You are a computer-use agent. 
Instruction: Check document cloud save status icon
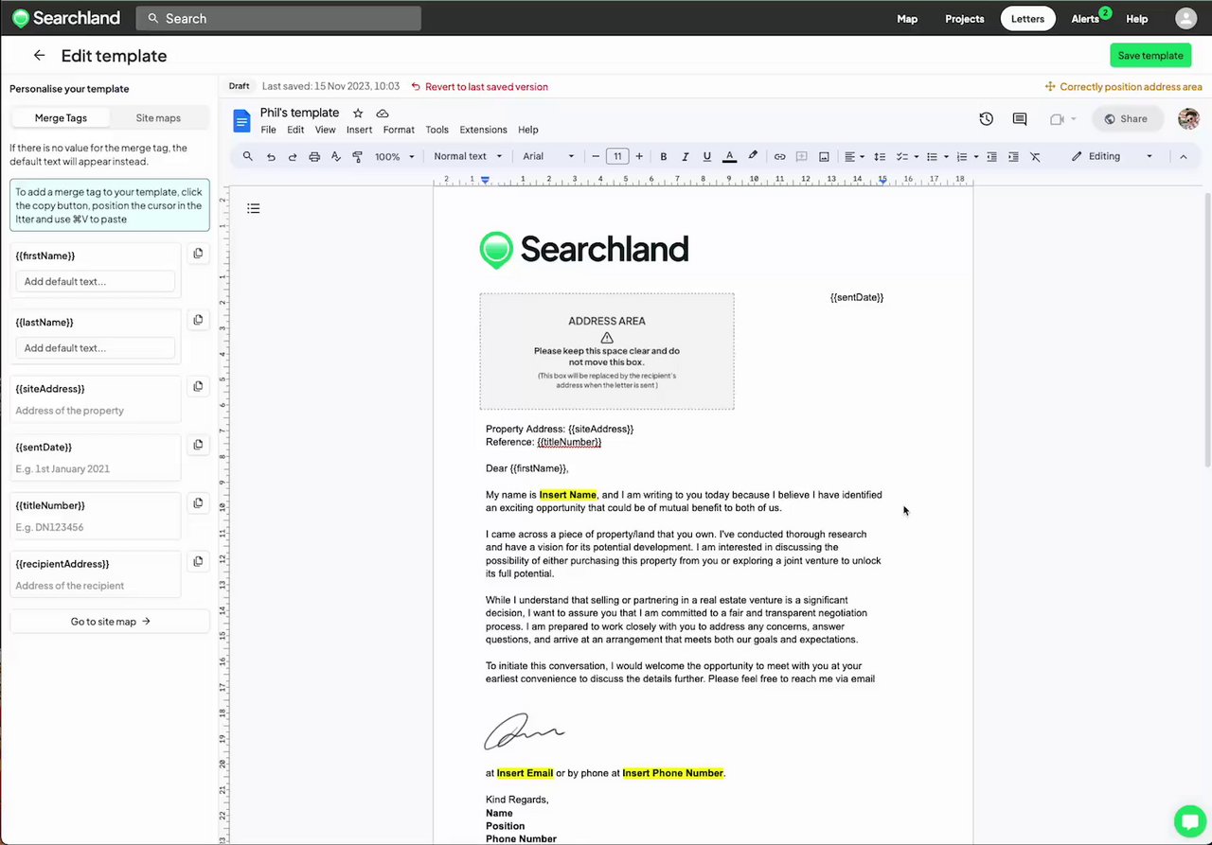point(383,114)
